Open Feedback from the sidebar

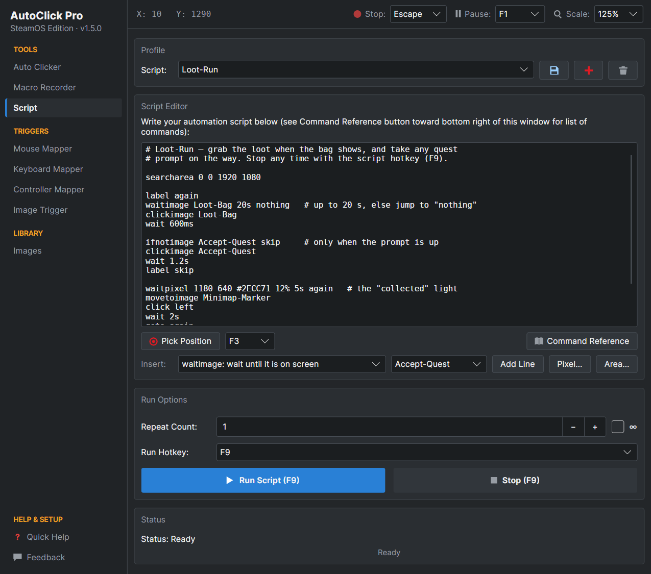46,557
